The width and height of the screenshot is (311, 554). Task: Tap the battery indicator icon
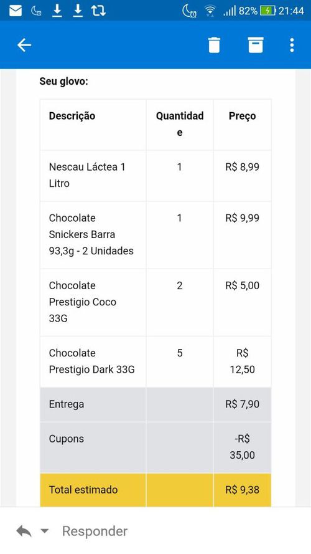coord(267,11)
